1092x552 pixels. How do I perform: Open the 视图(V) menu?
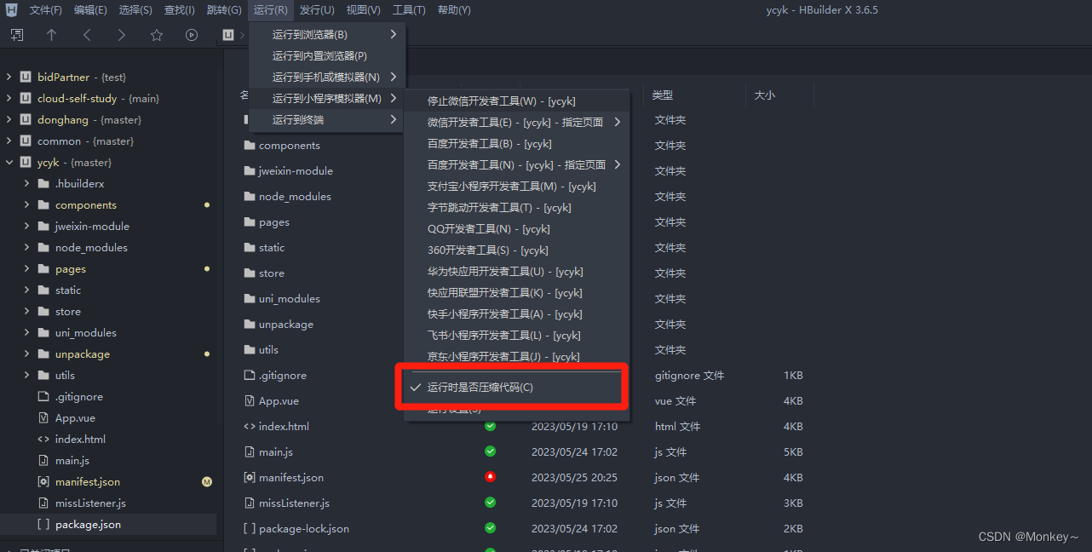click(363, 10)
